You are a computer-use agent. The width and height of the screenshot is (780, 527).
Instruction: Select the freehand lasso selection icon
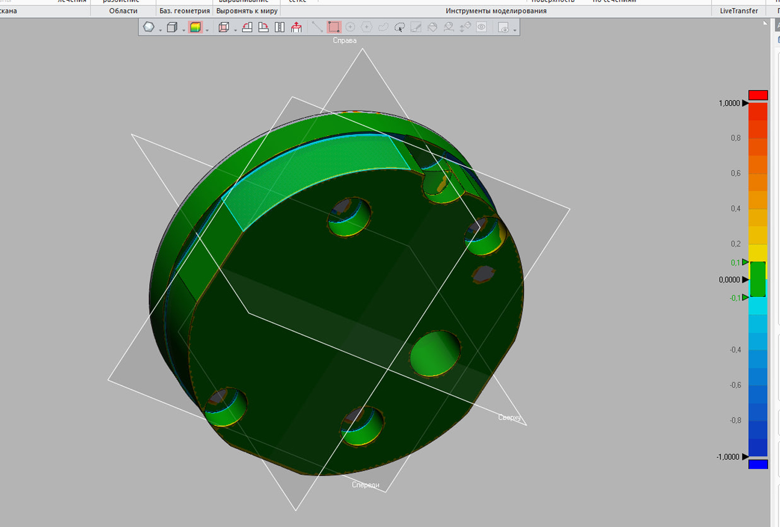click(x=383, y=27)
